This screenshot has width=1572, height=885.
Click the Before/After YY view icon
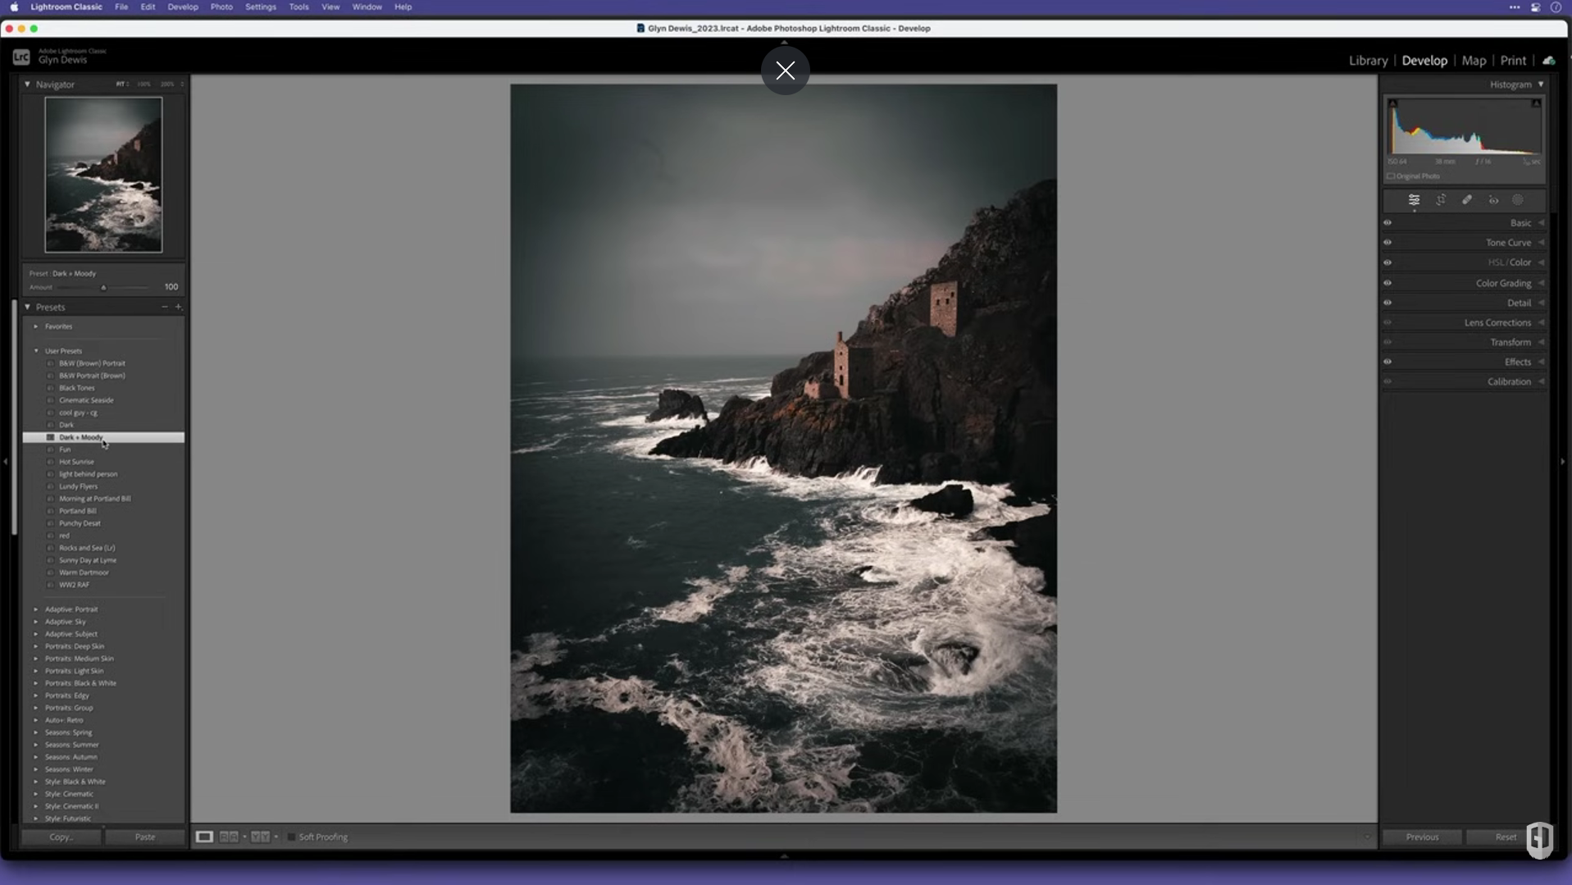[260, 837]
